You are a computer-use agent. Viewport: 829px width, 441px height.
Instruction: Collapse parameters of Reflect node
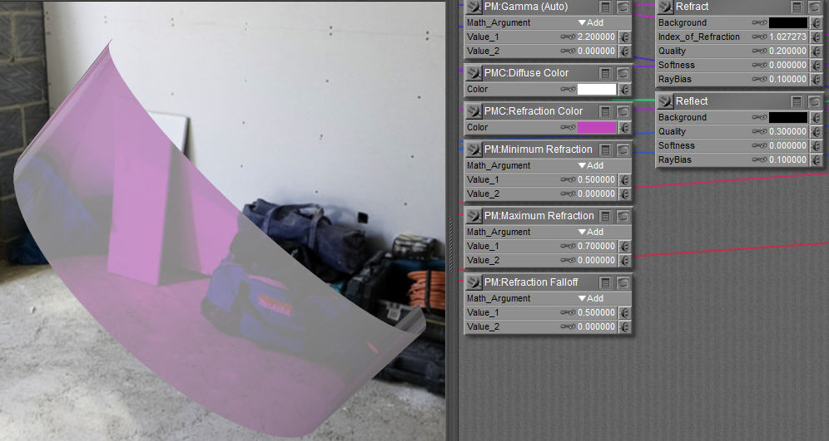797,101
